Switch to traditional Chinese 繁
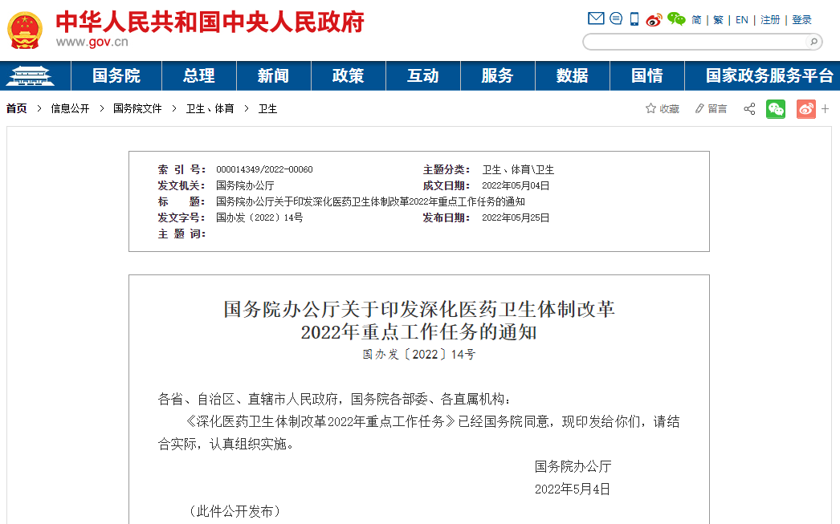Screen dimensions: 840x524 (719, 20)
